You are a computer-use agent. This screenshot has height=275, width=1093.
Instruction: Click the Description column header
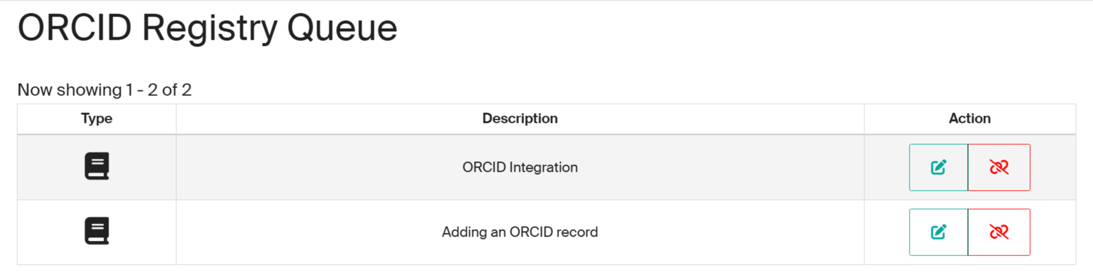pos(520,119)
